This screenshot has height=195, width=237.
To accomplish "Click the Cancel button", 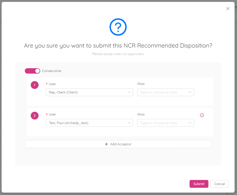I will [x=219, y=184].
